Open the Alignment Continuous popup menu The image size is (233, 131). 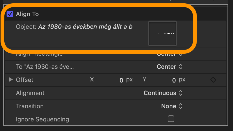pyautogui.click(x=163, y=93)
